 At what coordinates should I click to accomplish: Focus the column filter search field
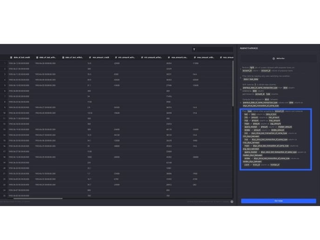213,49
